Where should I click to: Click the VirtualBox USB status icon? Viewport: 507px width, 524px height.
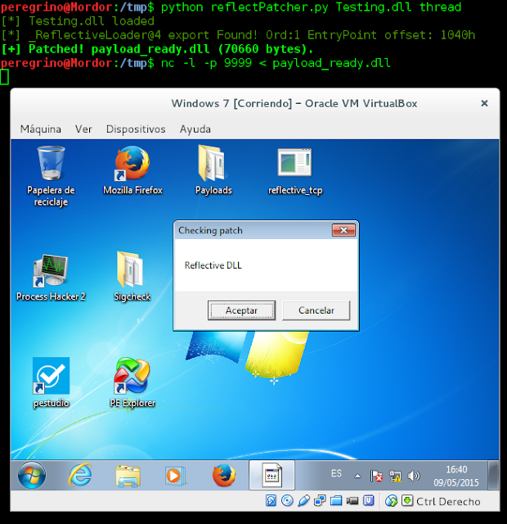303,500
